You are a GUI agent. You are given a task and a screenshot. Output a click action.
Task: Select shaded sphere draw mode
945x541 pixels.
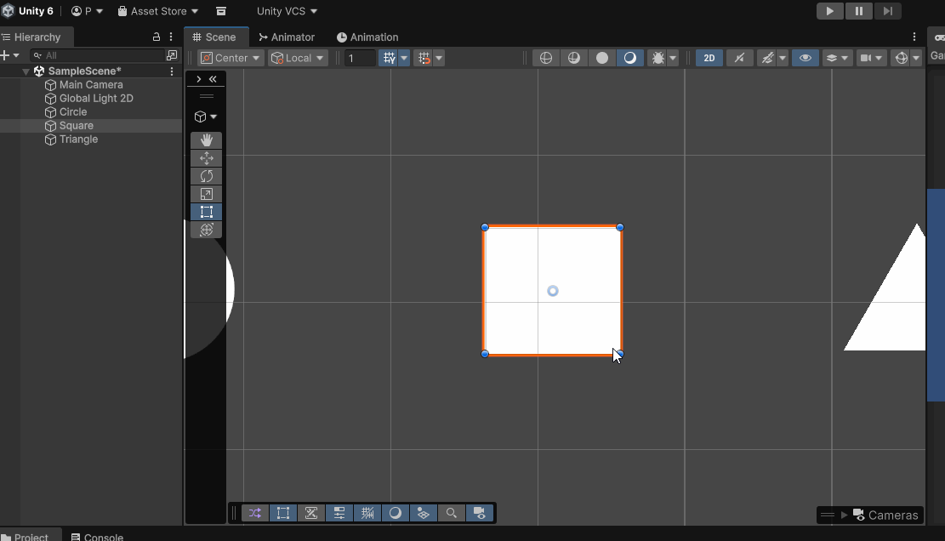(x=629, y=58)
